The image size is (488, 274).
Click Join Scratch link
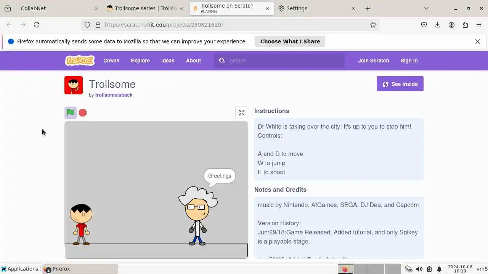pyautogui.click(x=373, y=61)
